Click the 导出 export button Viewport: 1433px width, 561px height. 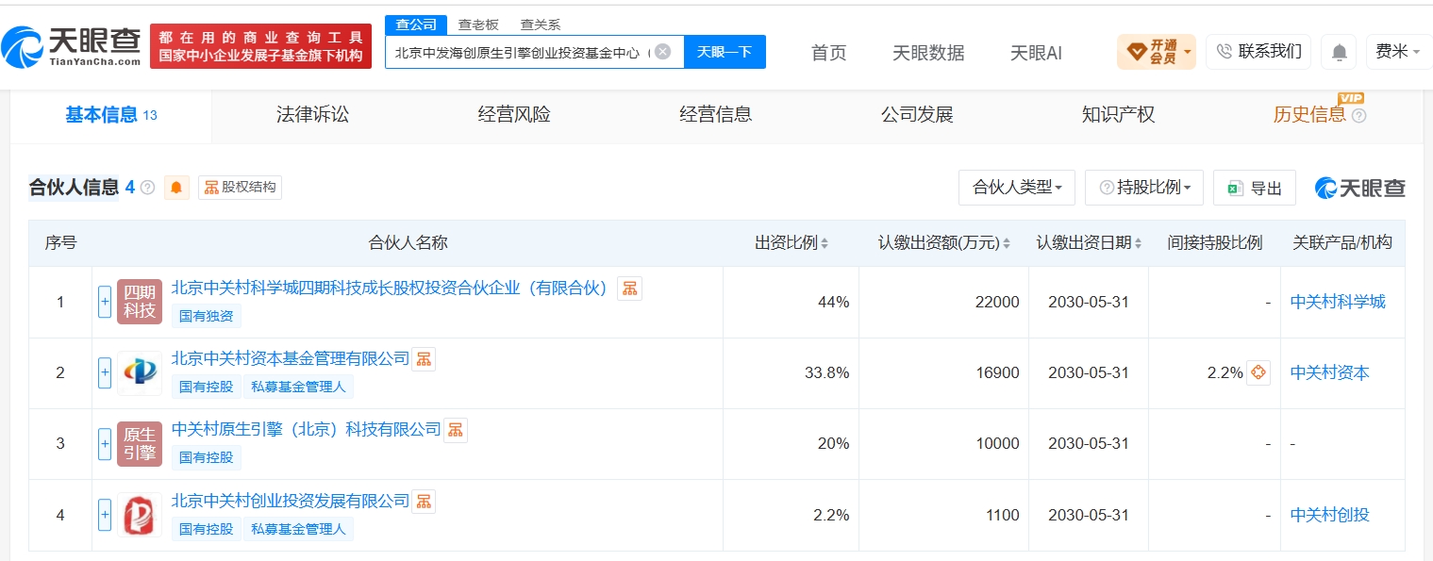[1255, 188]
